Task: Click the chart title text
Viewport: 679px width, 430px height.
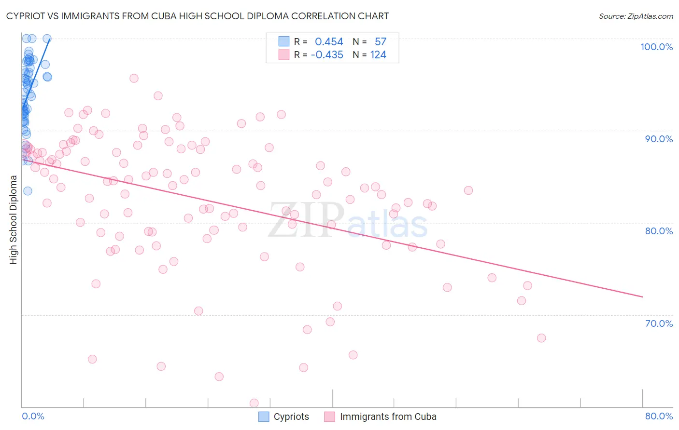Action: click(x=198, y=16)
